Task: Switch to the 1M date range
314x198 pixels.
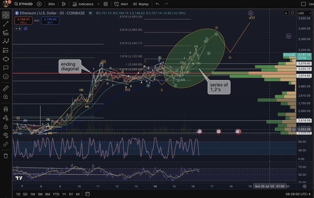Action: [32, 194]
